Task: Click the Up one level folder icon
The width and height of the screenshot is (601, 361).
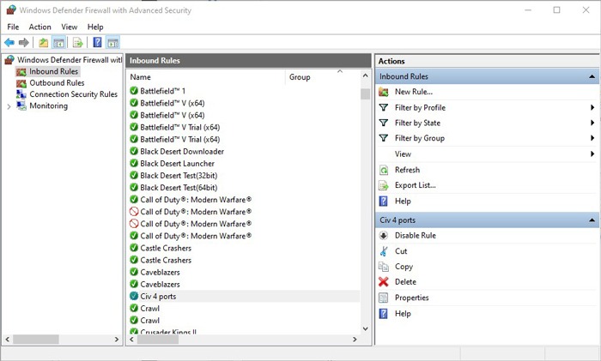Action: [44, 43]
